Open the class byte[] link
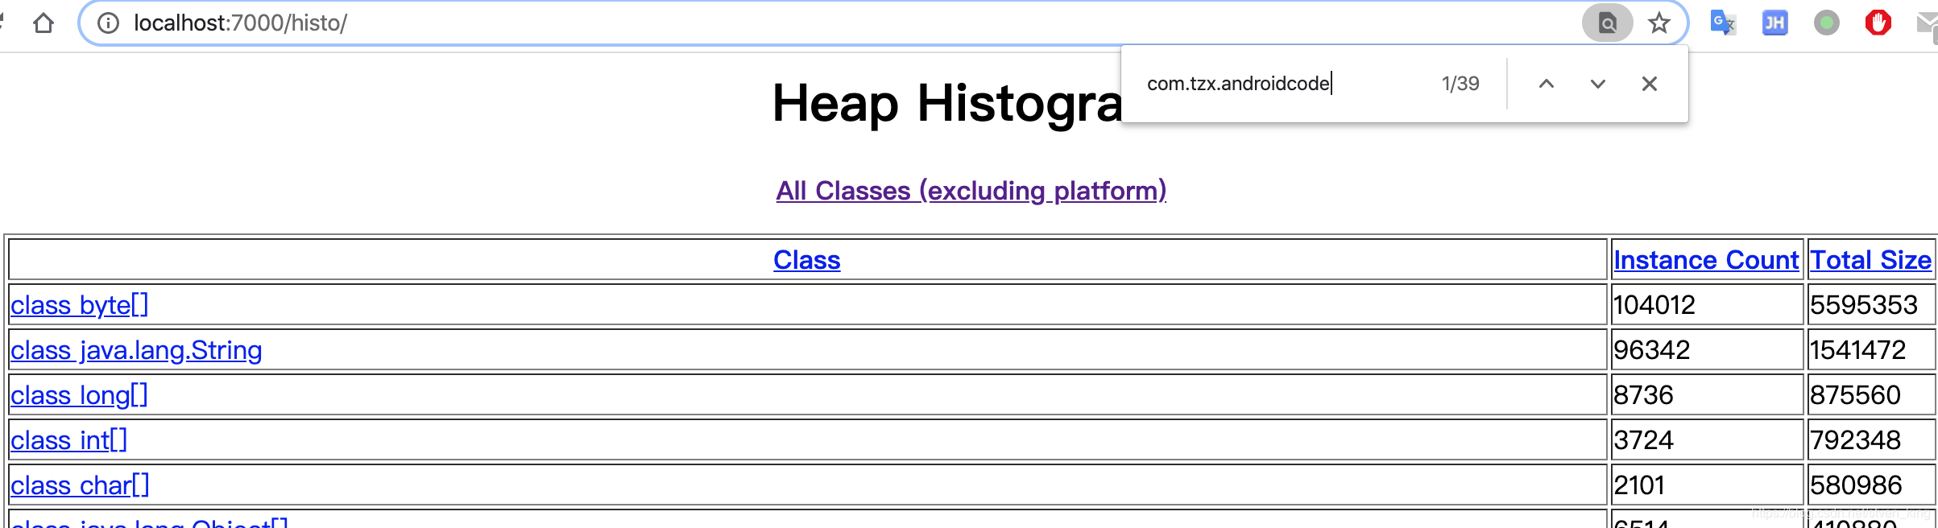The height and width of the screenshot is (528, 1938). click(x=80, y=305)
